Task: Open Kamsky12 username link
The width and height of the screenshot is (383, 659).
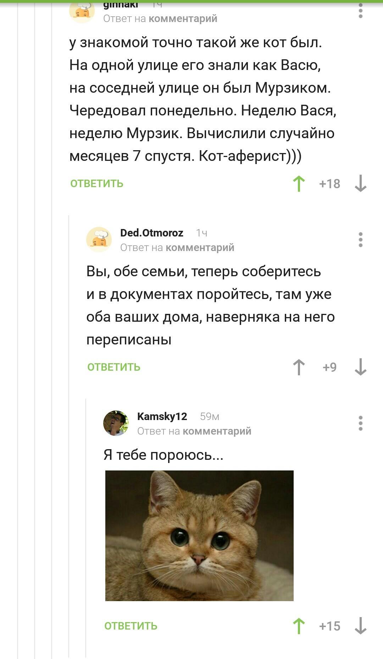Action: pyautogui.click(x=162, y=416)
